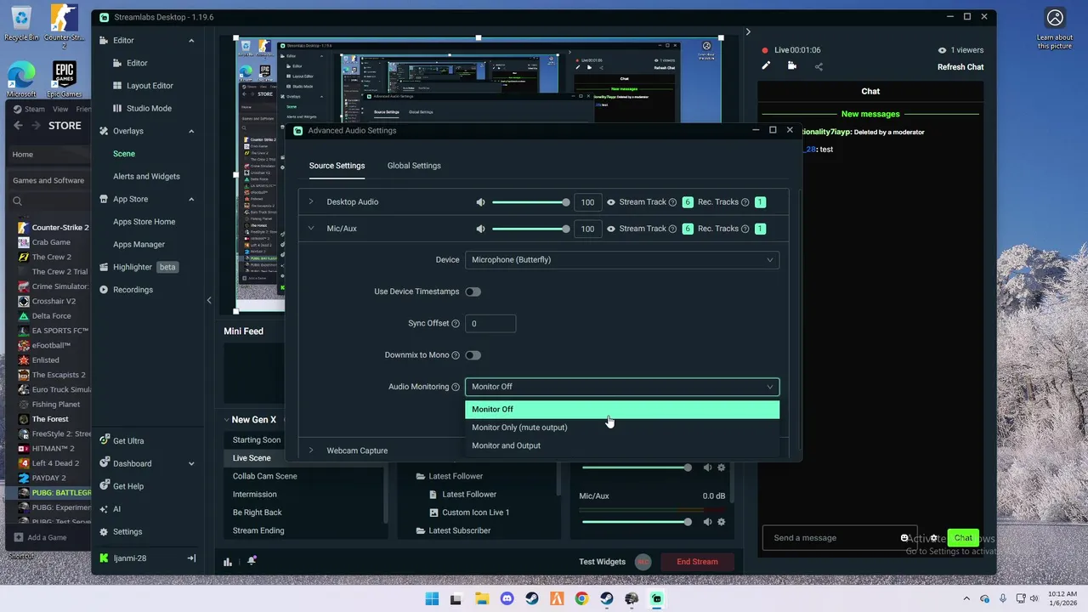Open Audio Monitoring help icon

456,387
